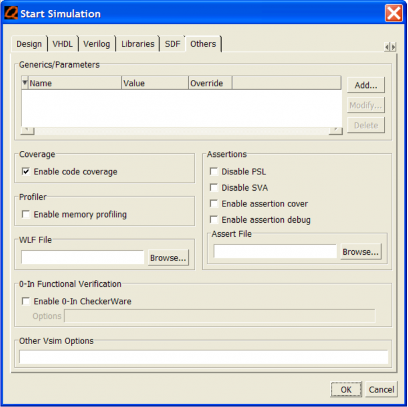Click the Value column header

(155, 83)
